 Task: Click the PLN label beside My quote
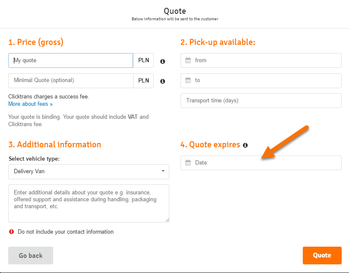coord(143,60)
